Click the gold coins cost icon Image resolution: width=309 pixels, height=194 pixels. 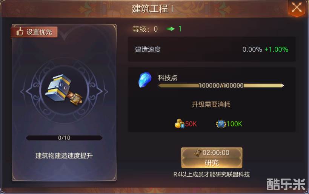(x=179, y=124)
